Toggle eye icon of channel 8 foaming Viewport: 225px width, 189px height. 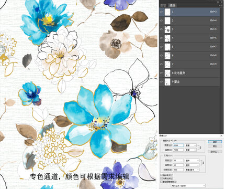click(x=161, y=73)
